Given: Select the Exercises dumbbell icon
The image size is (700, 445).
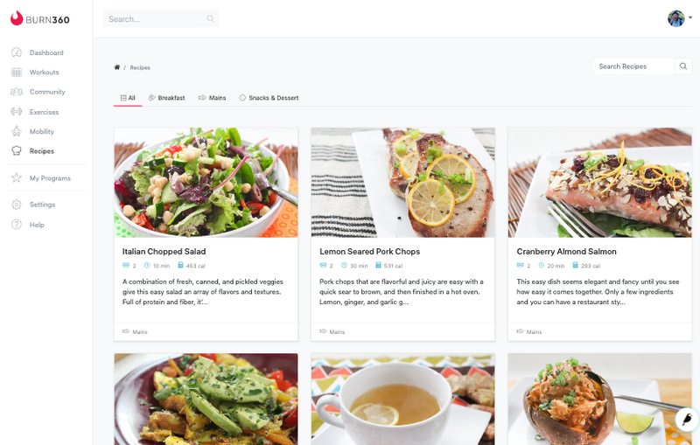Looking at the screenshot, I should click(x=17, y=112).
